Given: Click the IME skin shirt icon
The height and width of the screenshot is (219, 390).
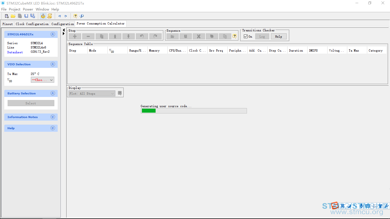Looking at the screenshot, I should (x=380, y=206).
